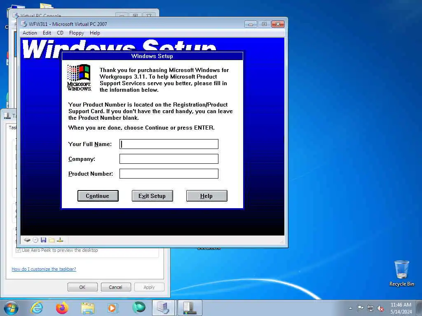Focus the Your Full Name field
Image resolution: width=422 pixels, height=316 pixels.
169,144
